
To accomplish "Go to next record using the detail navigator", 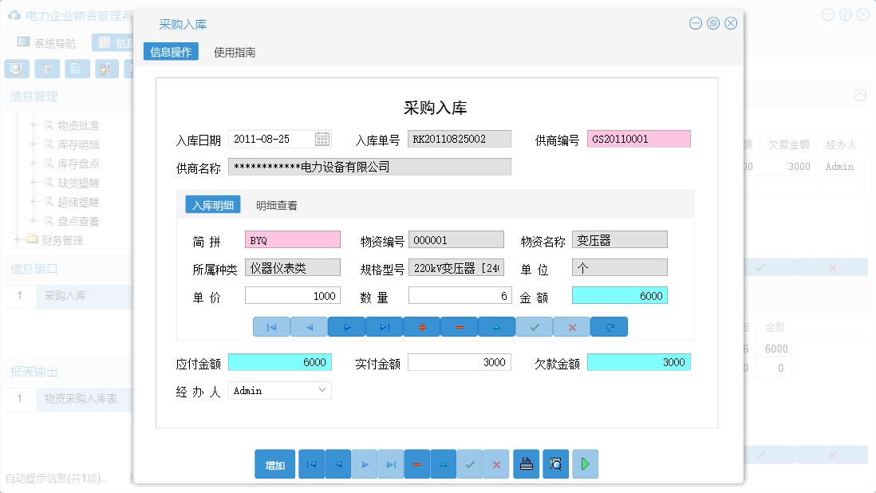I will 346,326.
